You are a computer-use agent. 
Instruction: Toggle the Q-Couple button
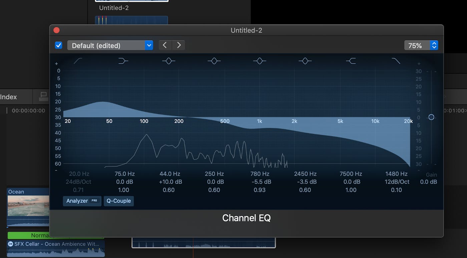[x=119, y=201]
